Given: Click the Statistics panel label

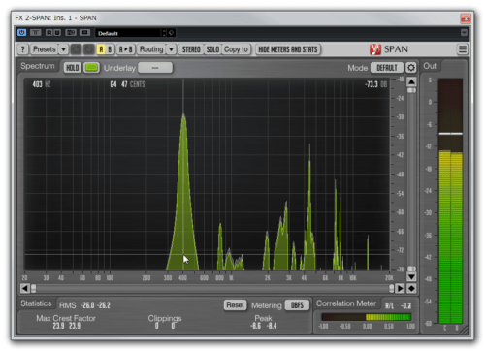Looking at the screenshot, I should (x=36, y=303).
